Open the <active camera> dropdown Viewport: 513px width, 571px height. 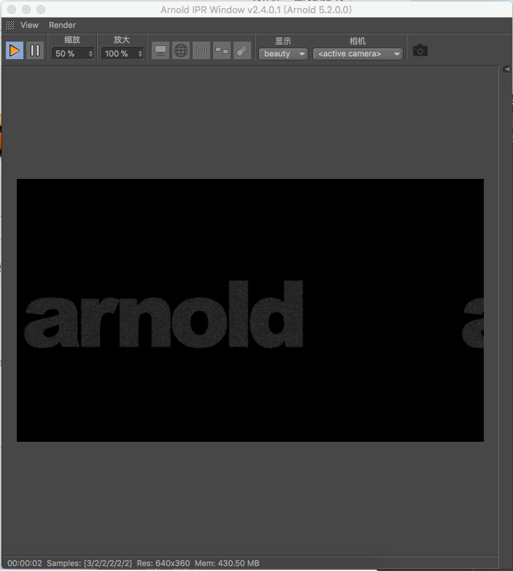[358, 54]
